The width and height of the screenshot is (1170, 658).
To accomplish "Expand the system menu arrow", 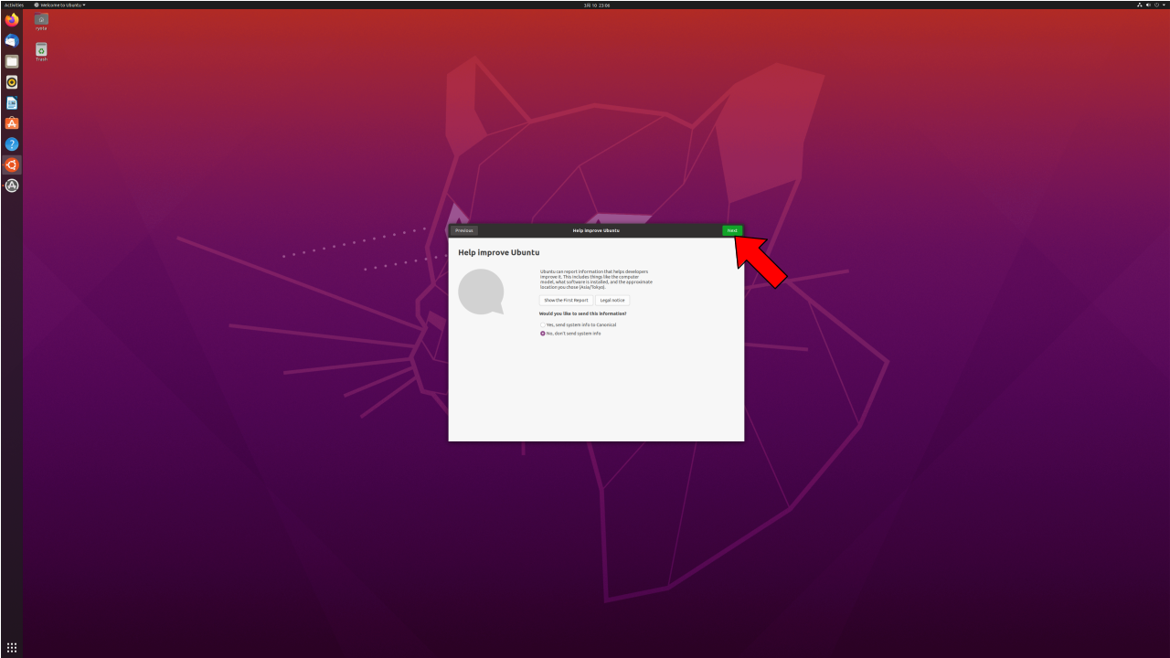I will 1164,5.
